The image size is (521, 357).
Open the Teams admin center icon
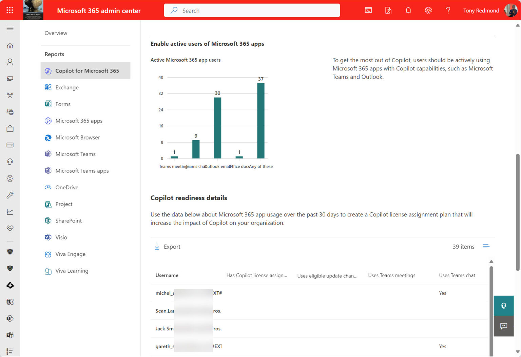coord(10,335)
